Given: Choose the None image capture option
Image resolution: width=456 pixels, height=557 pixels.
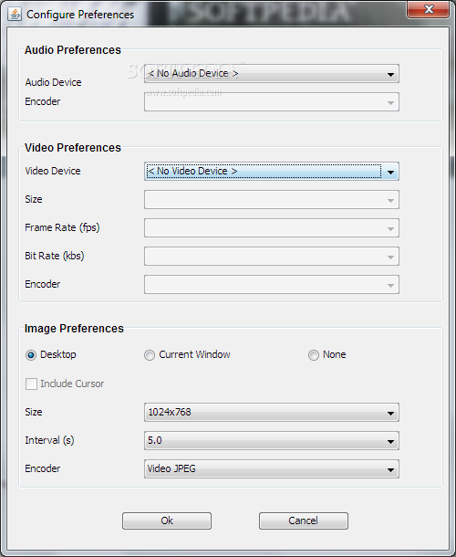Looking at the screenshot, I should (x=314, y=355).
